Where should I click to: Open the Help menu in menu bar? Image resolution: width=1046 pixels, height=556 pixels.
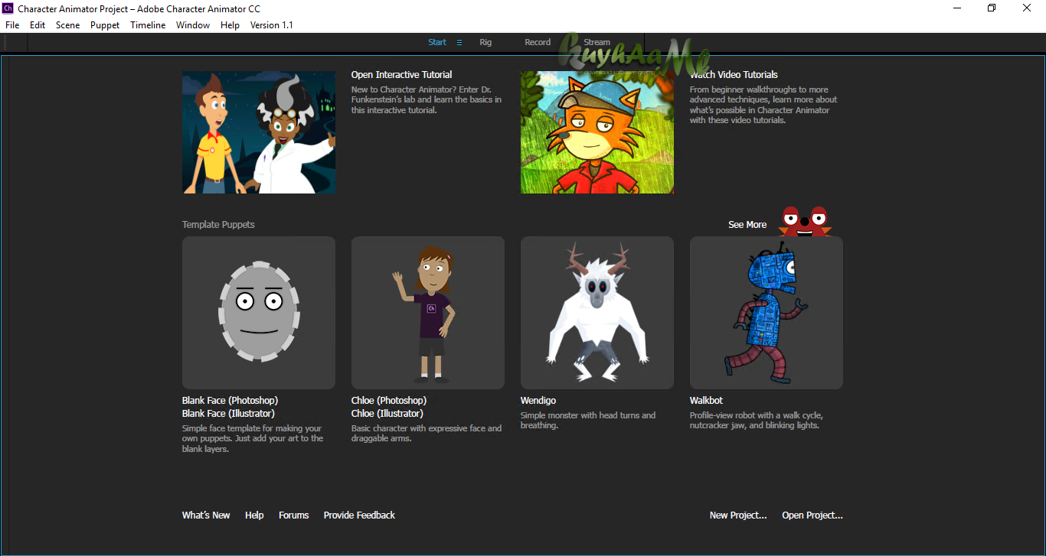pos(230,25)
